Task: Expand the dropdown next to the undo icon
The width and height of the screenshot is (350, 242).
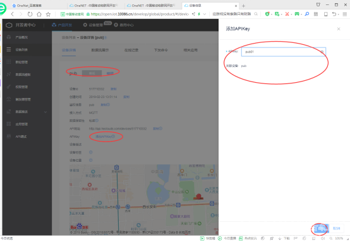Action: (x=339, y=15)
